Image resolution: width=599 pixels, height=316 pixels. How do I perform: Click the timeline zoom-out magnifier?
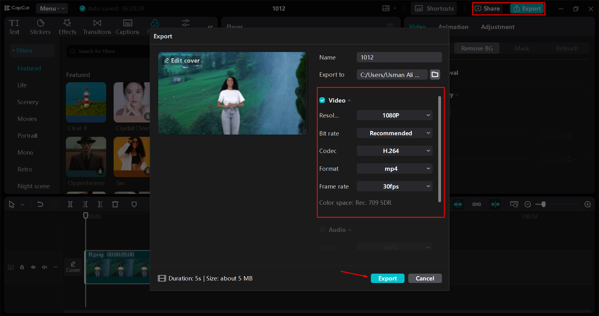click(527, 204)
